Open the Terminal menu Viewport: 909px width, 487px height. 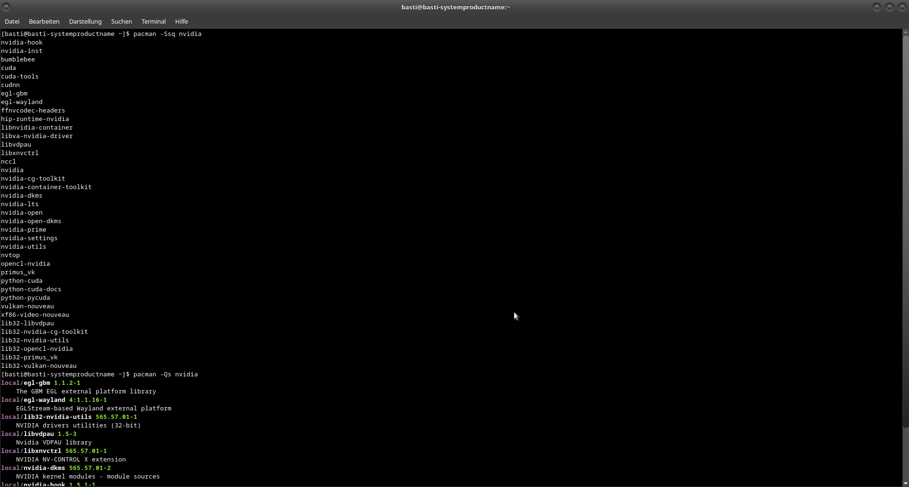tap(153, 22)
